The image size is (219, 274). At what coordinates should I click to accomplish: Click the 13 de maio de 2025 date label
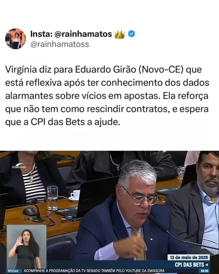(x=189, y=258)
